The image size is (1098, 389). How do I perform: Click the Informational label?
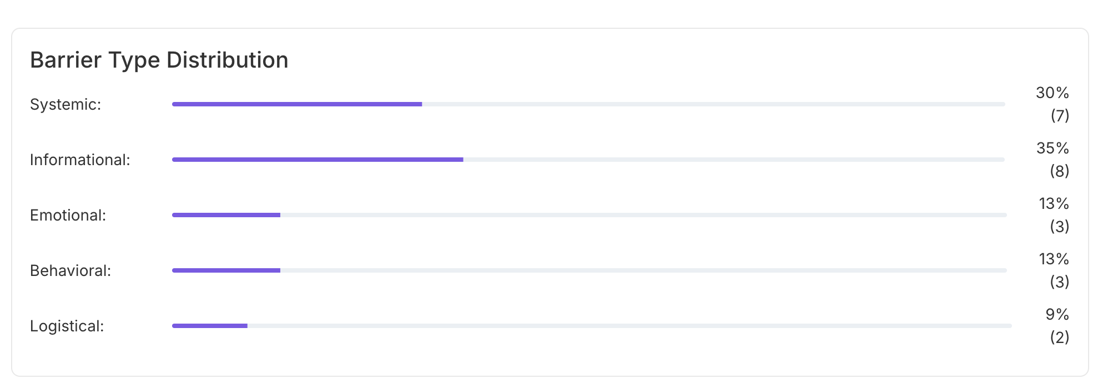point(80,160)
